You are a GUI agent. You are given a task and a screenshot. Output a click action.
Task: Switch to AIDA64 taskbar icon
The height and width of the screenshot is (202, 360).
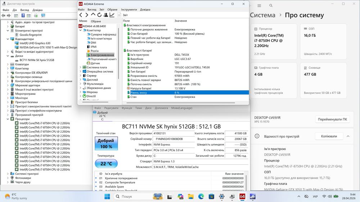(x=242, y=197)
